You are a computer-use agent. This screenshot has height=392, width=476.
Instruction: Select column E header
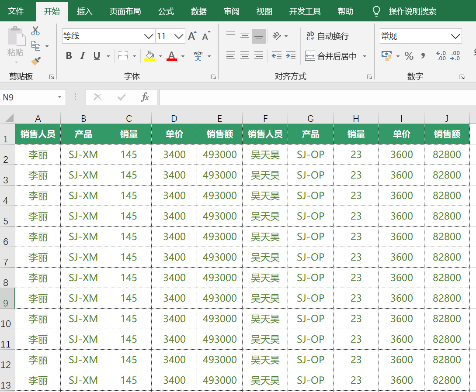pos(219,118)
